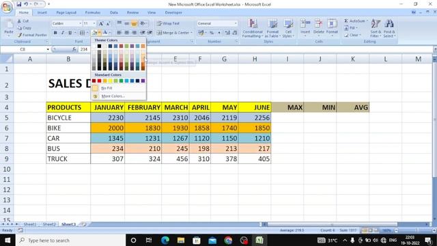Toggle Bottom Align vertical alignment

[x=134, y=24]
